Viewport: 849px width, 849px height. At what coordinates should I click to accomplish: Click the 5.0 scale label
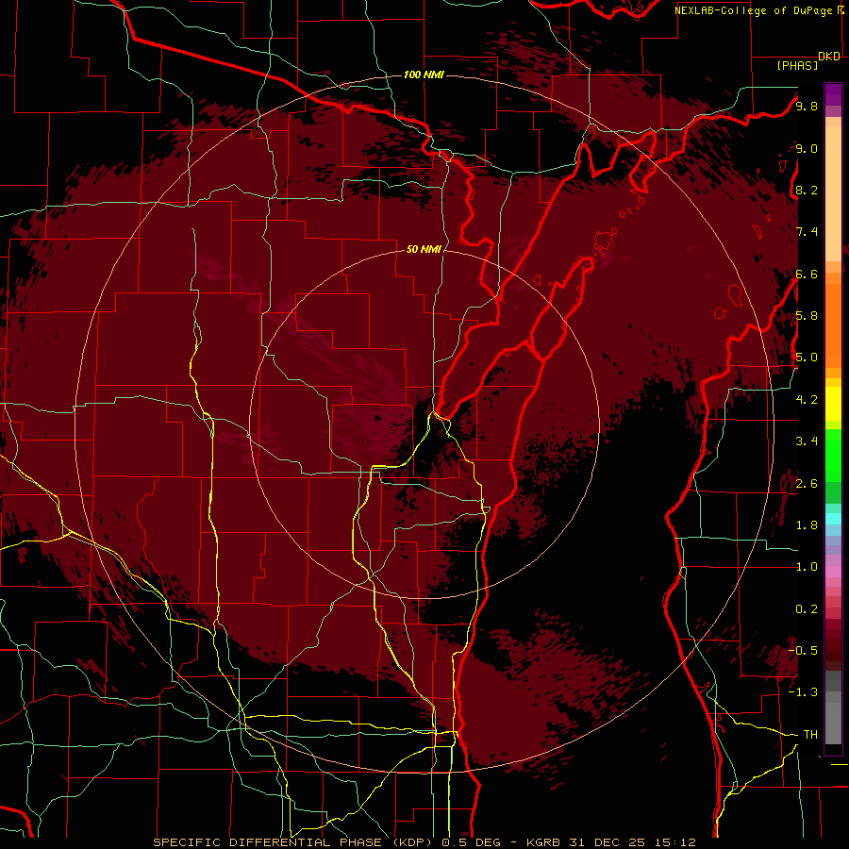click(807, 358)
